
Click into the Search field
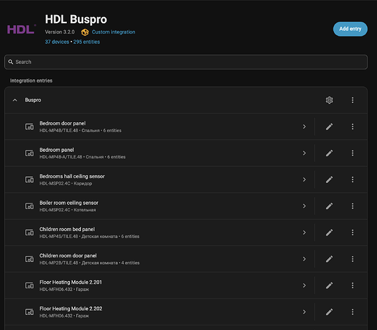[x=186, y=62]
